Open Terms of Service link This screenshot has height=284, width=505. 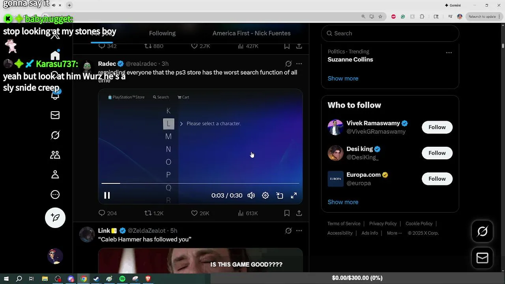click(344, 224)
